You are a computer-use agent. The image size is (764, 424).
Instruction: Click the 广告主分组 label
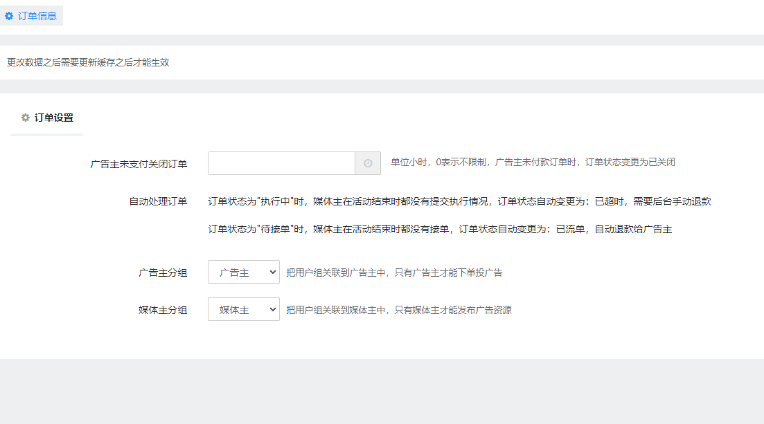(x=163, y=273)
